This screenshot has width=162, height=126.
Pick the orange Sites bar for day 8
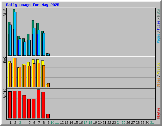(x=44, y=76)
